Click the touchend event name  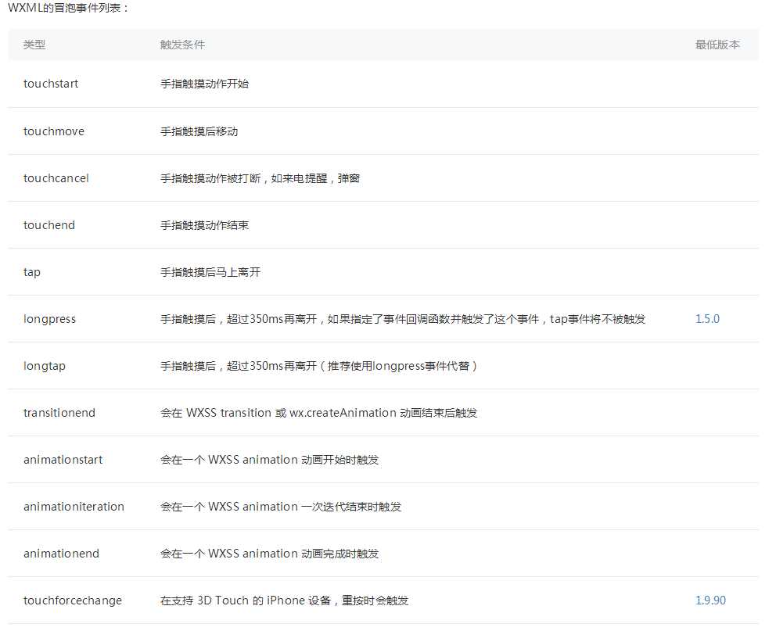click(49, 225)
